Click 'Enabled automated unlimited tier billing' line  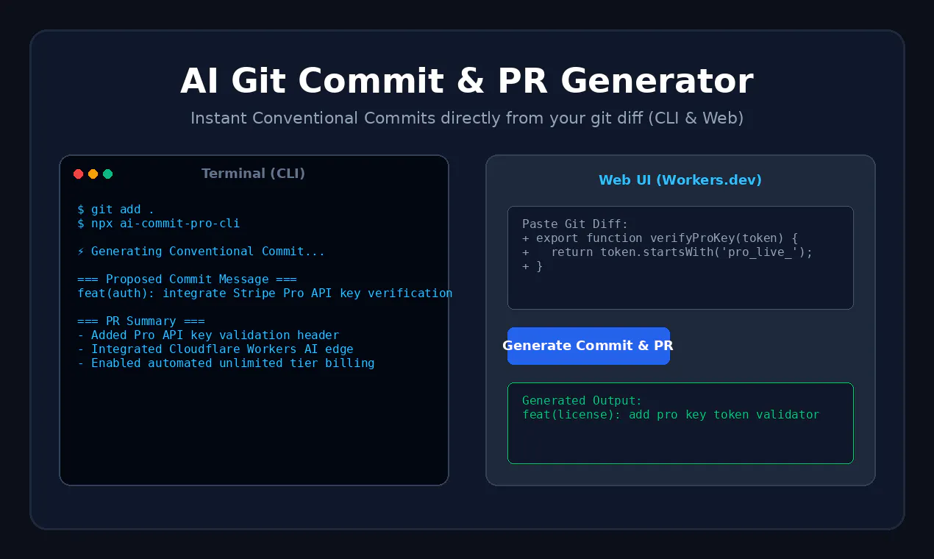tap(226, 363)
